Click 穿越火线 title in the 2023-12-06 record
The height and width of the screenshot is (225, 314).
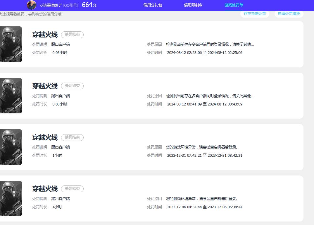[x=45, y=189]
